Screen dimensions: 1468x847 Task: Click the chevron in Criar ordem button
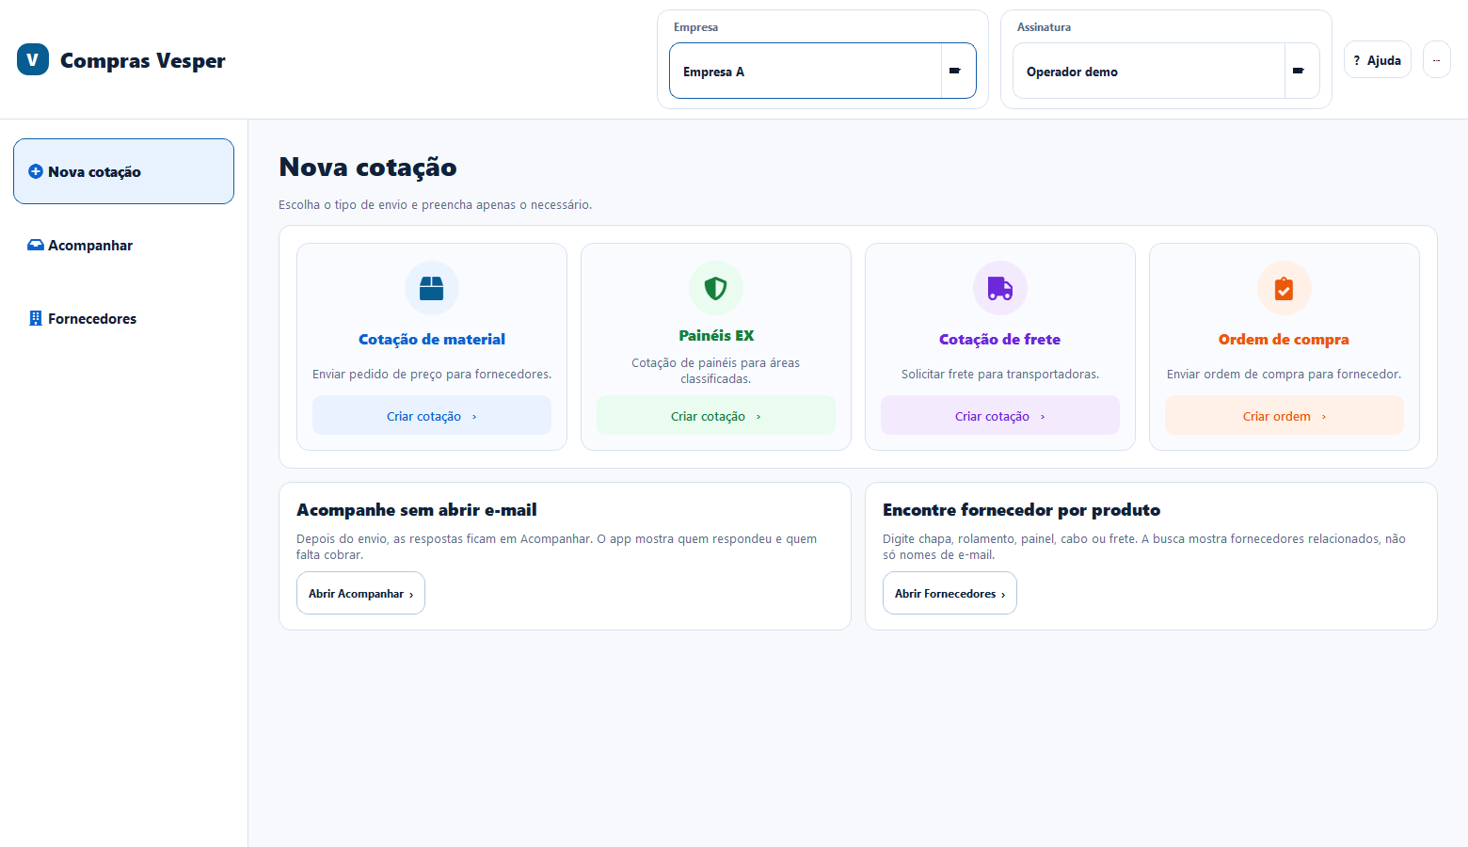click(x=1324, y=417)
